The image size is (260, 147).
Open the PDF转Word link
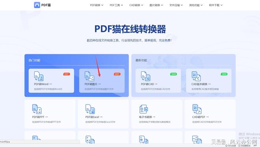(43, 84)
